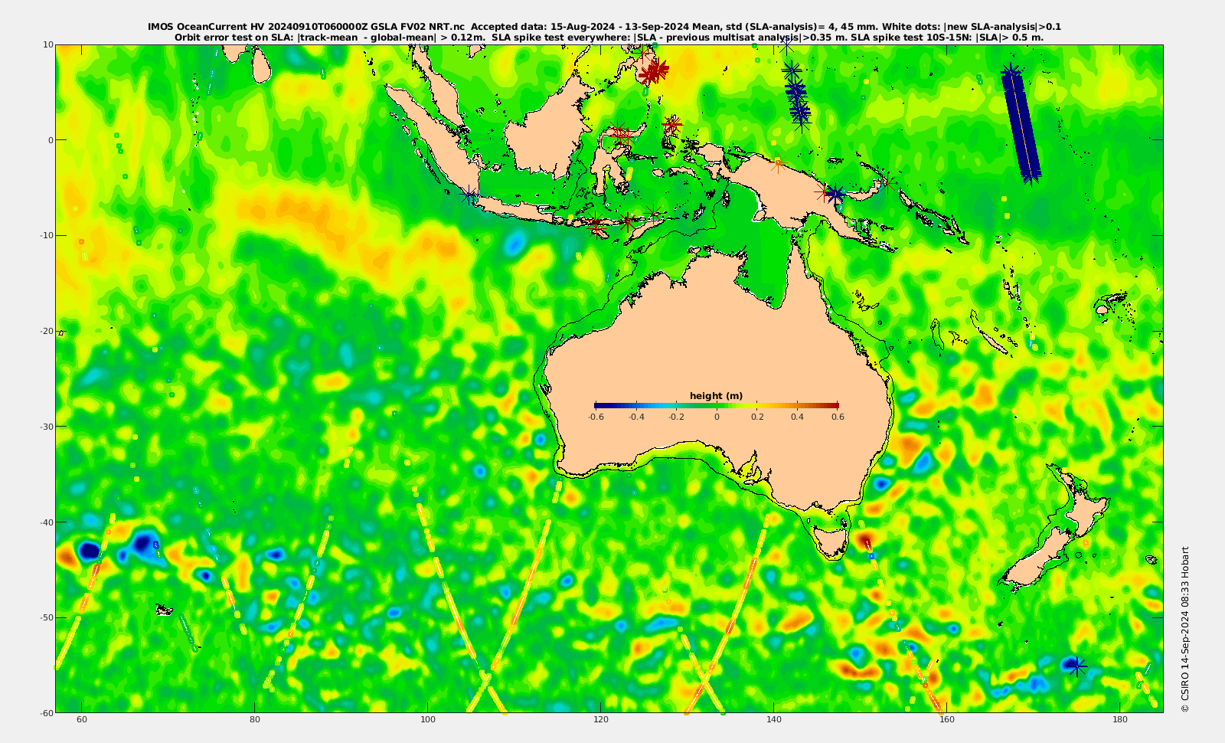The width and height of the screenshot is (1225, 743).
Task: Click latitude tick label -30
Action: click(x=46, y=426)
